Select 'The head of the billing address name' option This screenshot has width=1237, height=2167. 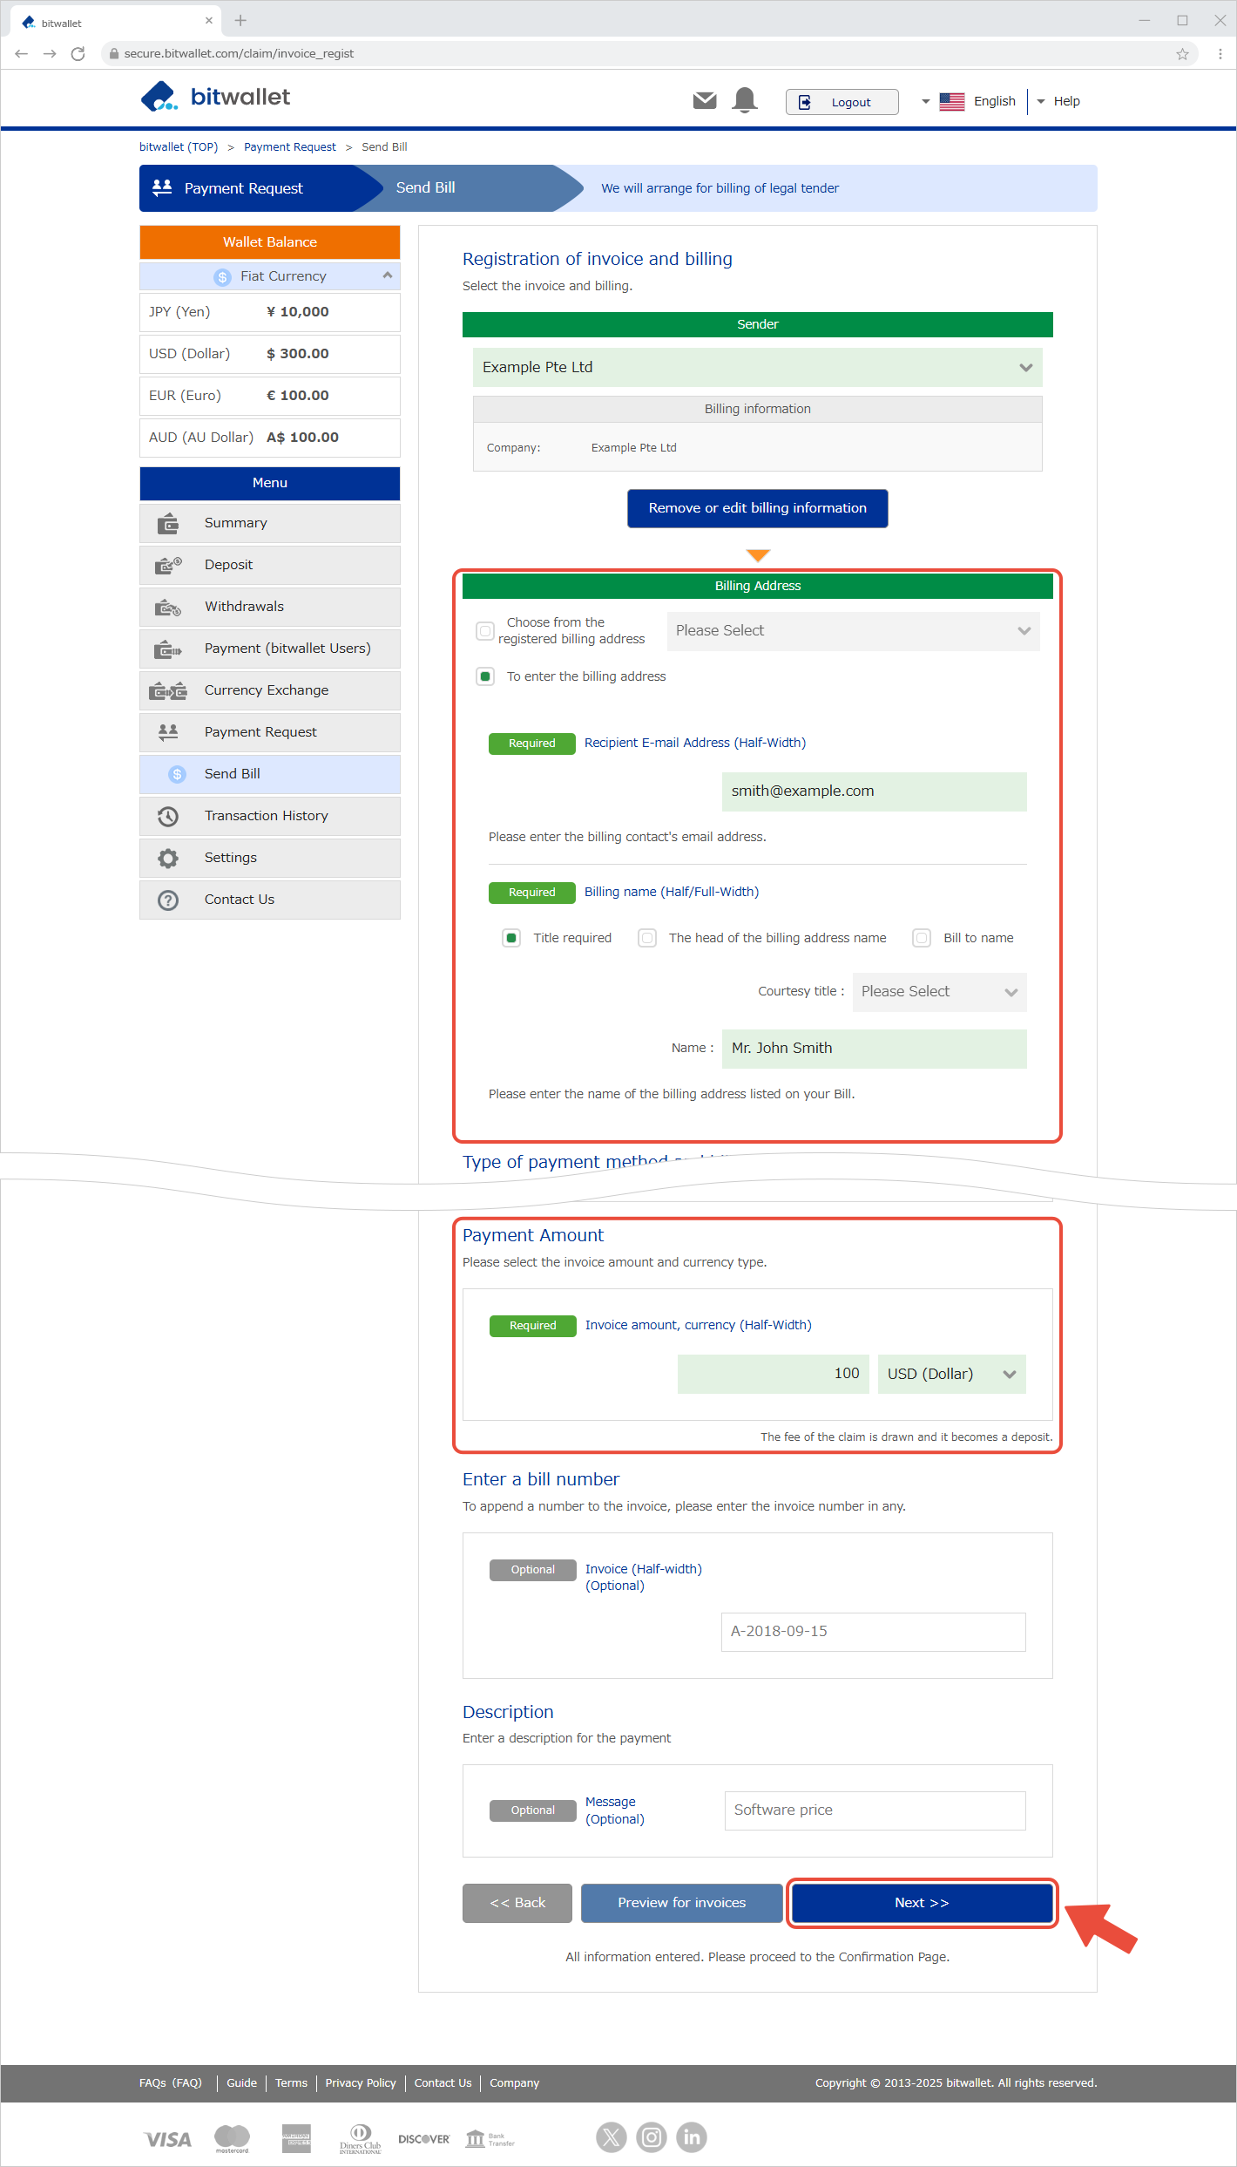click(x=647, y=938)
